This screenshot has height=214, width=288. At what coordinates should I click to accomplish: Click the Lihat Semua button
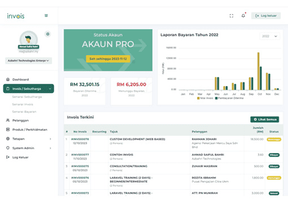[x=265, y=119]
